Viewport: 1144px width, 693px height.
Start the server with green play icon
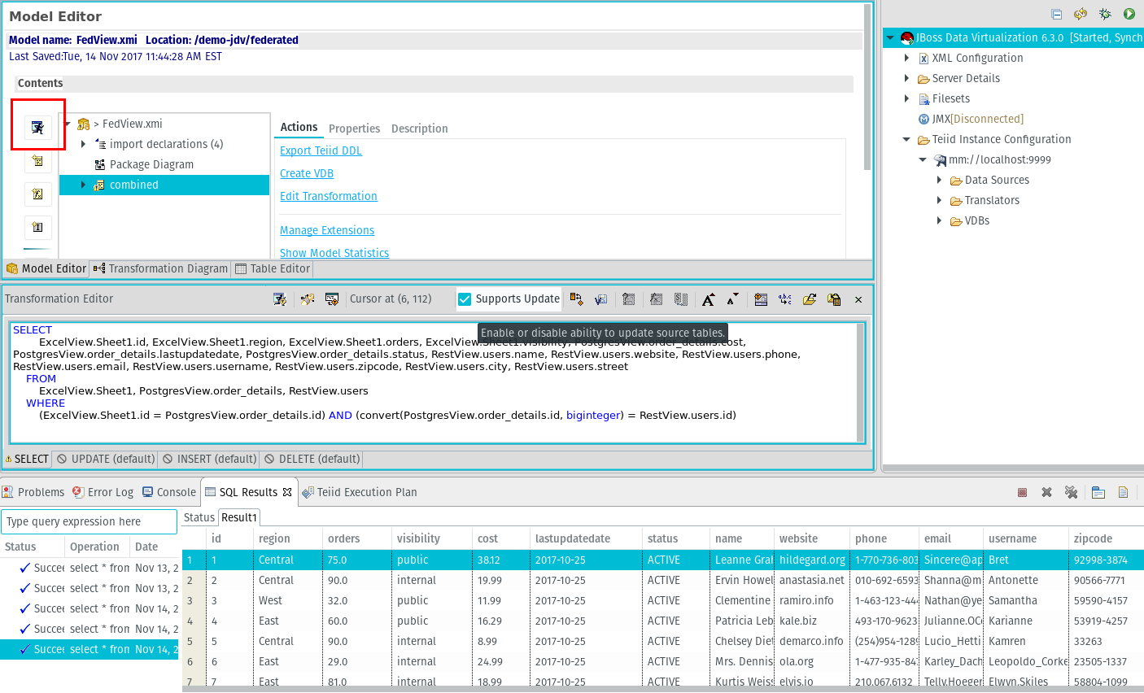(x=1129, y=14)
